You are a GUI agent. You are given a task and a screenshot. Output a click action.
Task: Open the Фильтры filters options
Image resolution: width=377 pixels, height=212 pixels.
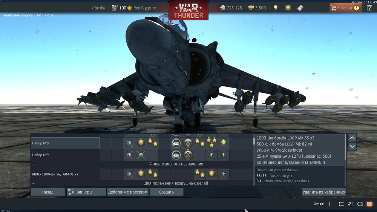click(x=86, y=192)
